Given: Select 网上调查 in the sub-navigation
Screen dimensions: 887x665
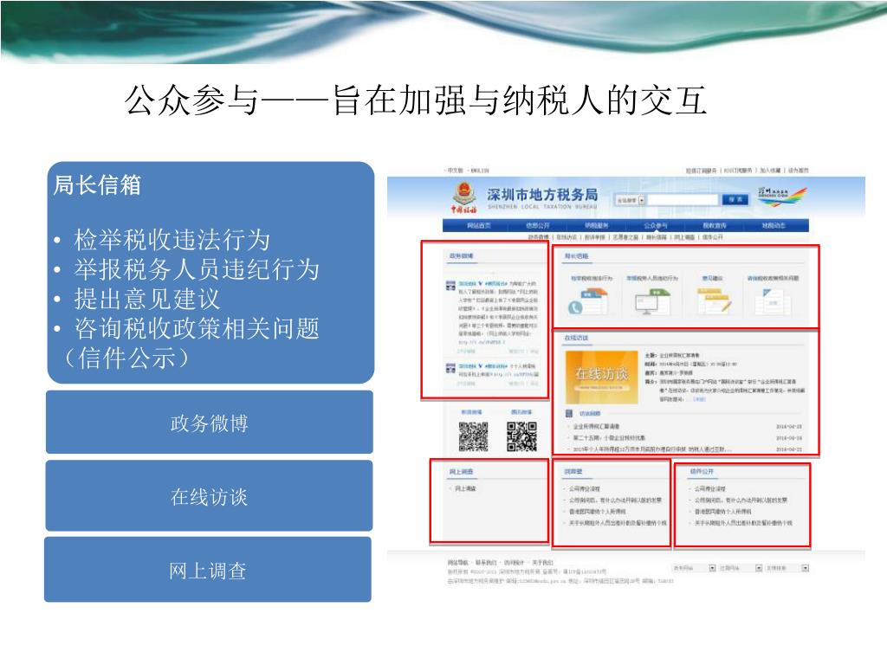Looking at the screenshot, I should (x=684, y=237).
